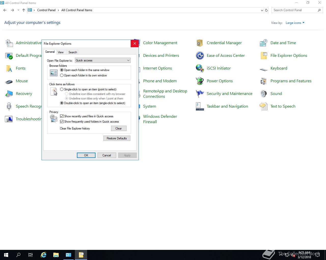Open the Ease of Access Center icon
The height and width of the screenshot is (260, 326).
[x=200, y=56]
